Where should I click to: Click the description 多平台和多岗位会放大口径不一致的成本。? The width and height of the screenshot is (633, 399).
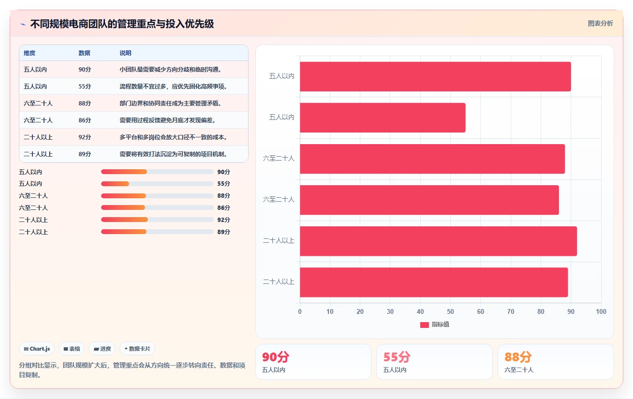click(x=174, y=137)
